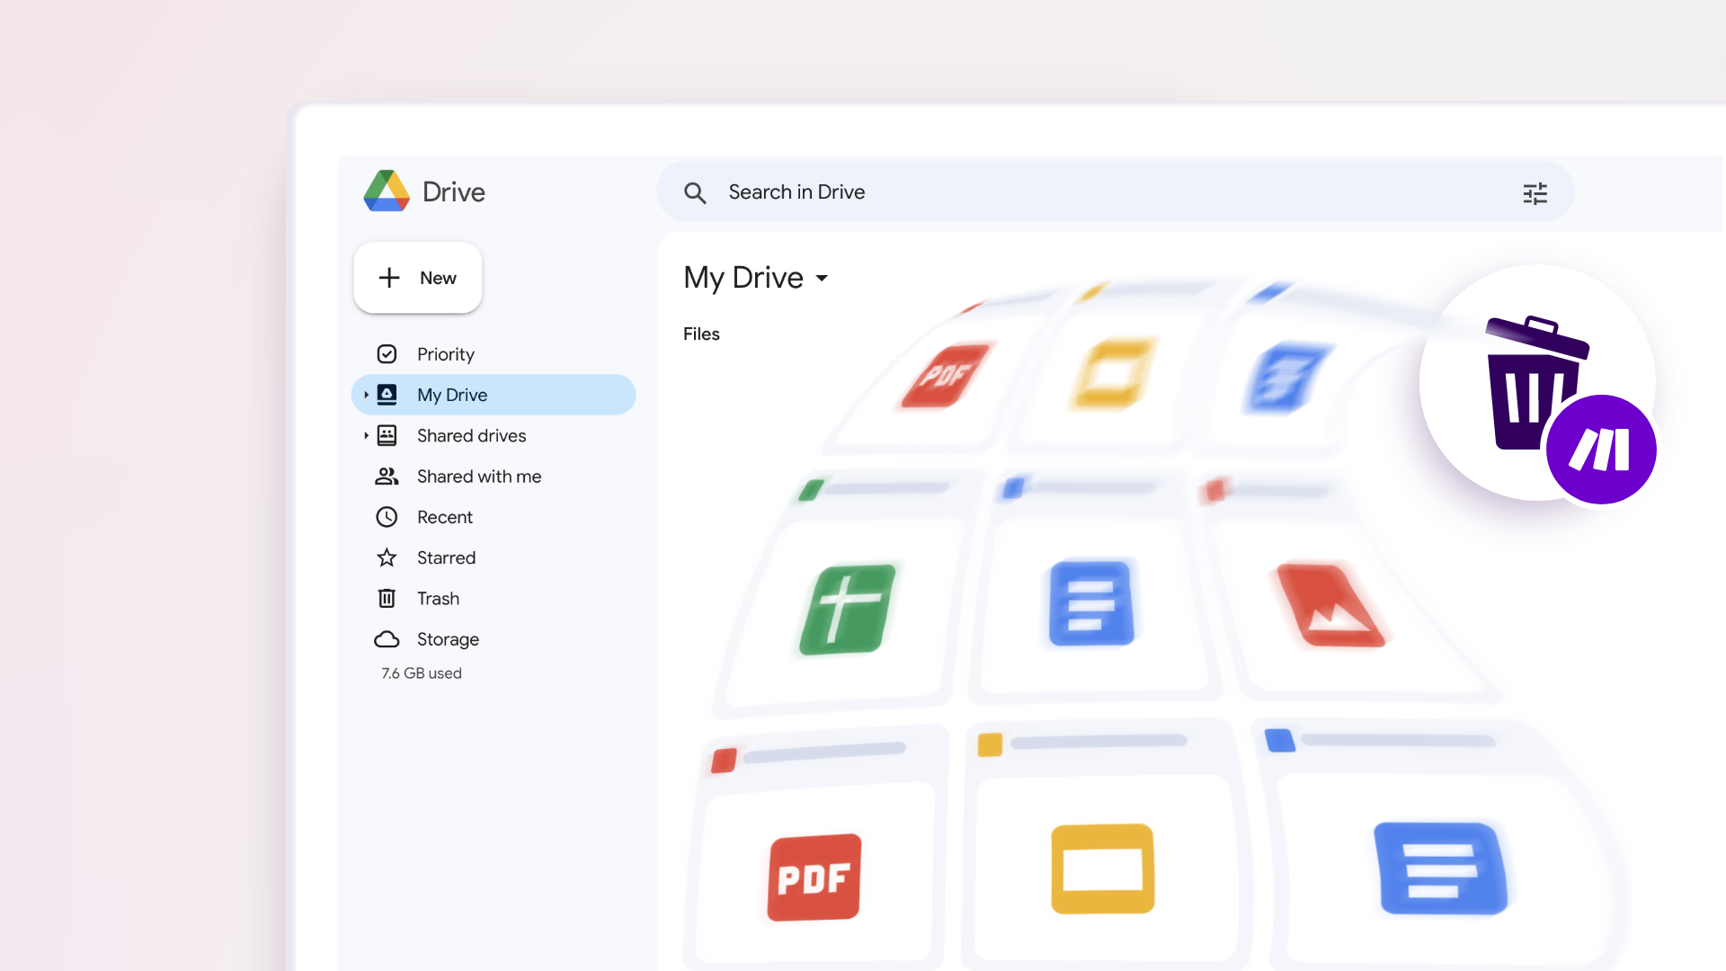Open search filter options icon
The image size is (1726, 971).
click(x=1536, y=193)
